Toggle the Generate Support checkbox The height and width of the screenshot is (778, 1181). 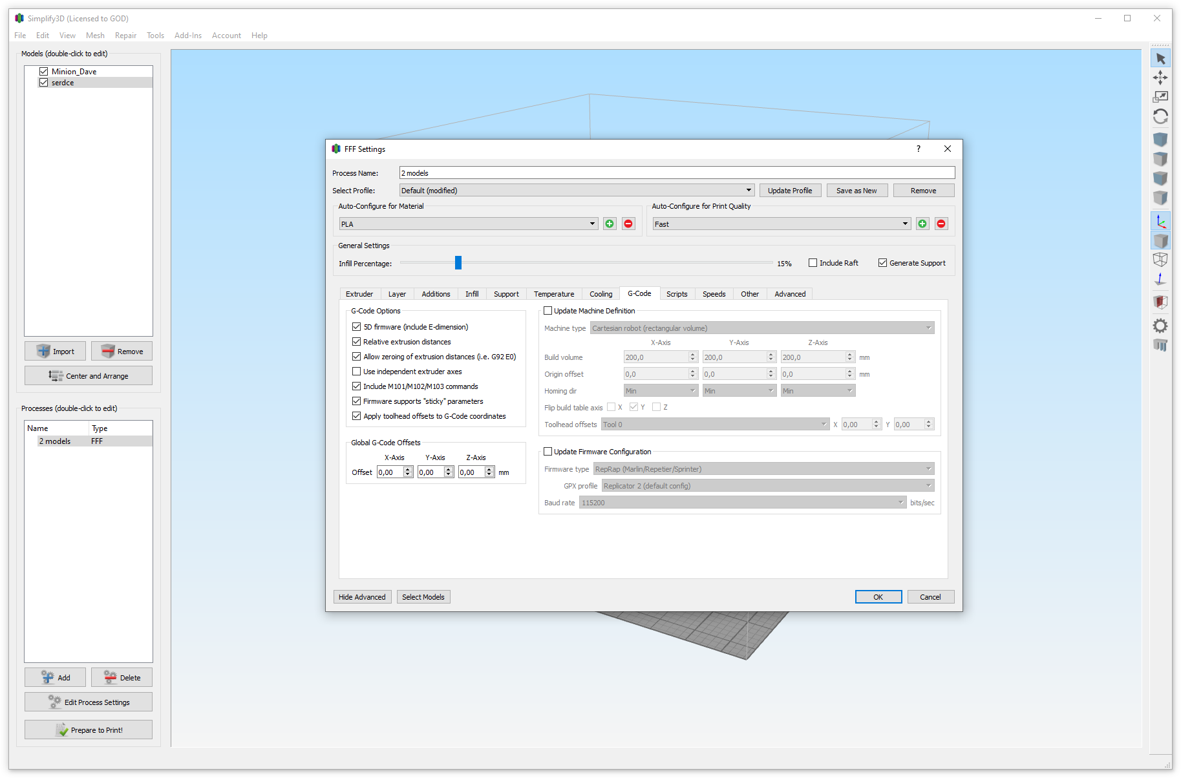pyautogui.click(x=882, y=263)
